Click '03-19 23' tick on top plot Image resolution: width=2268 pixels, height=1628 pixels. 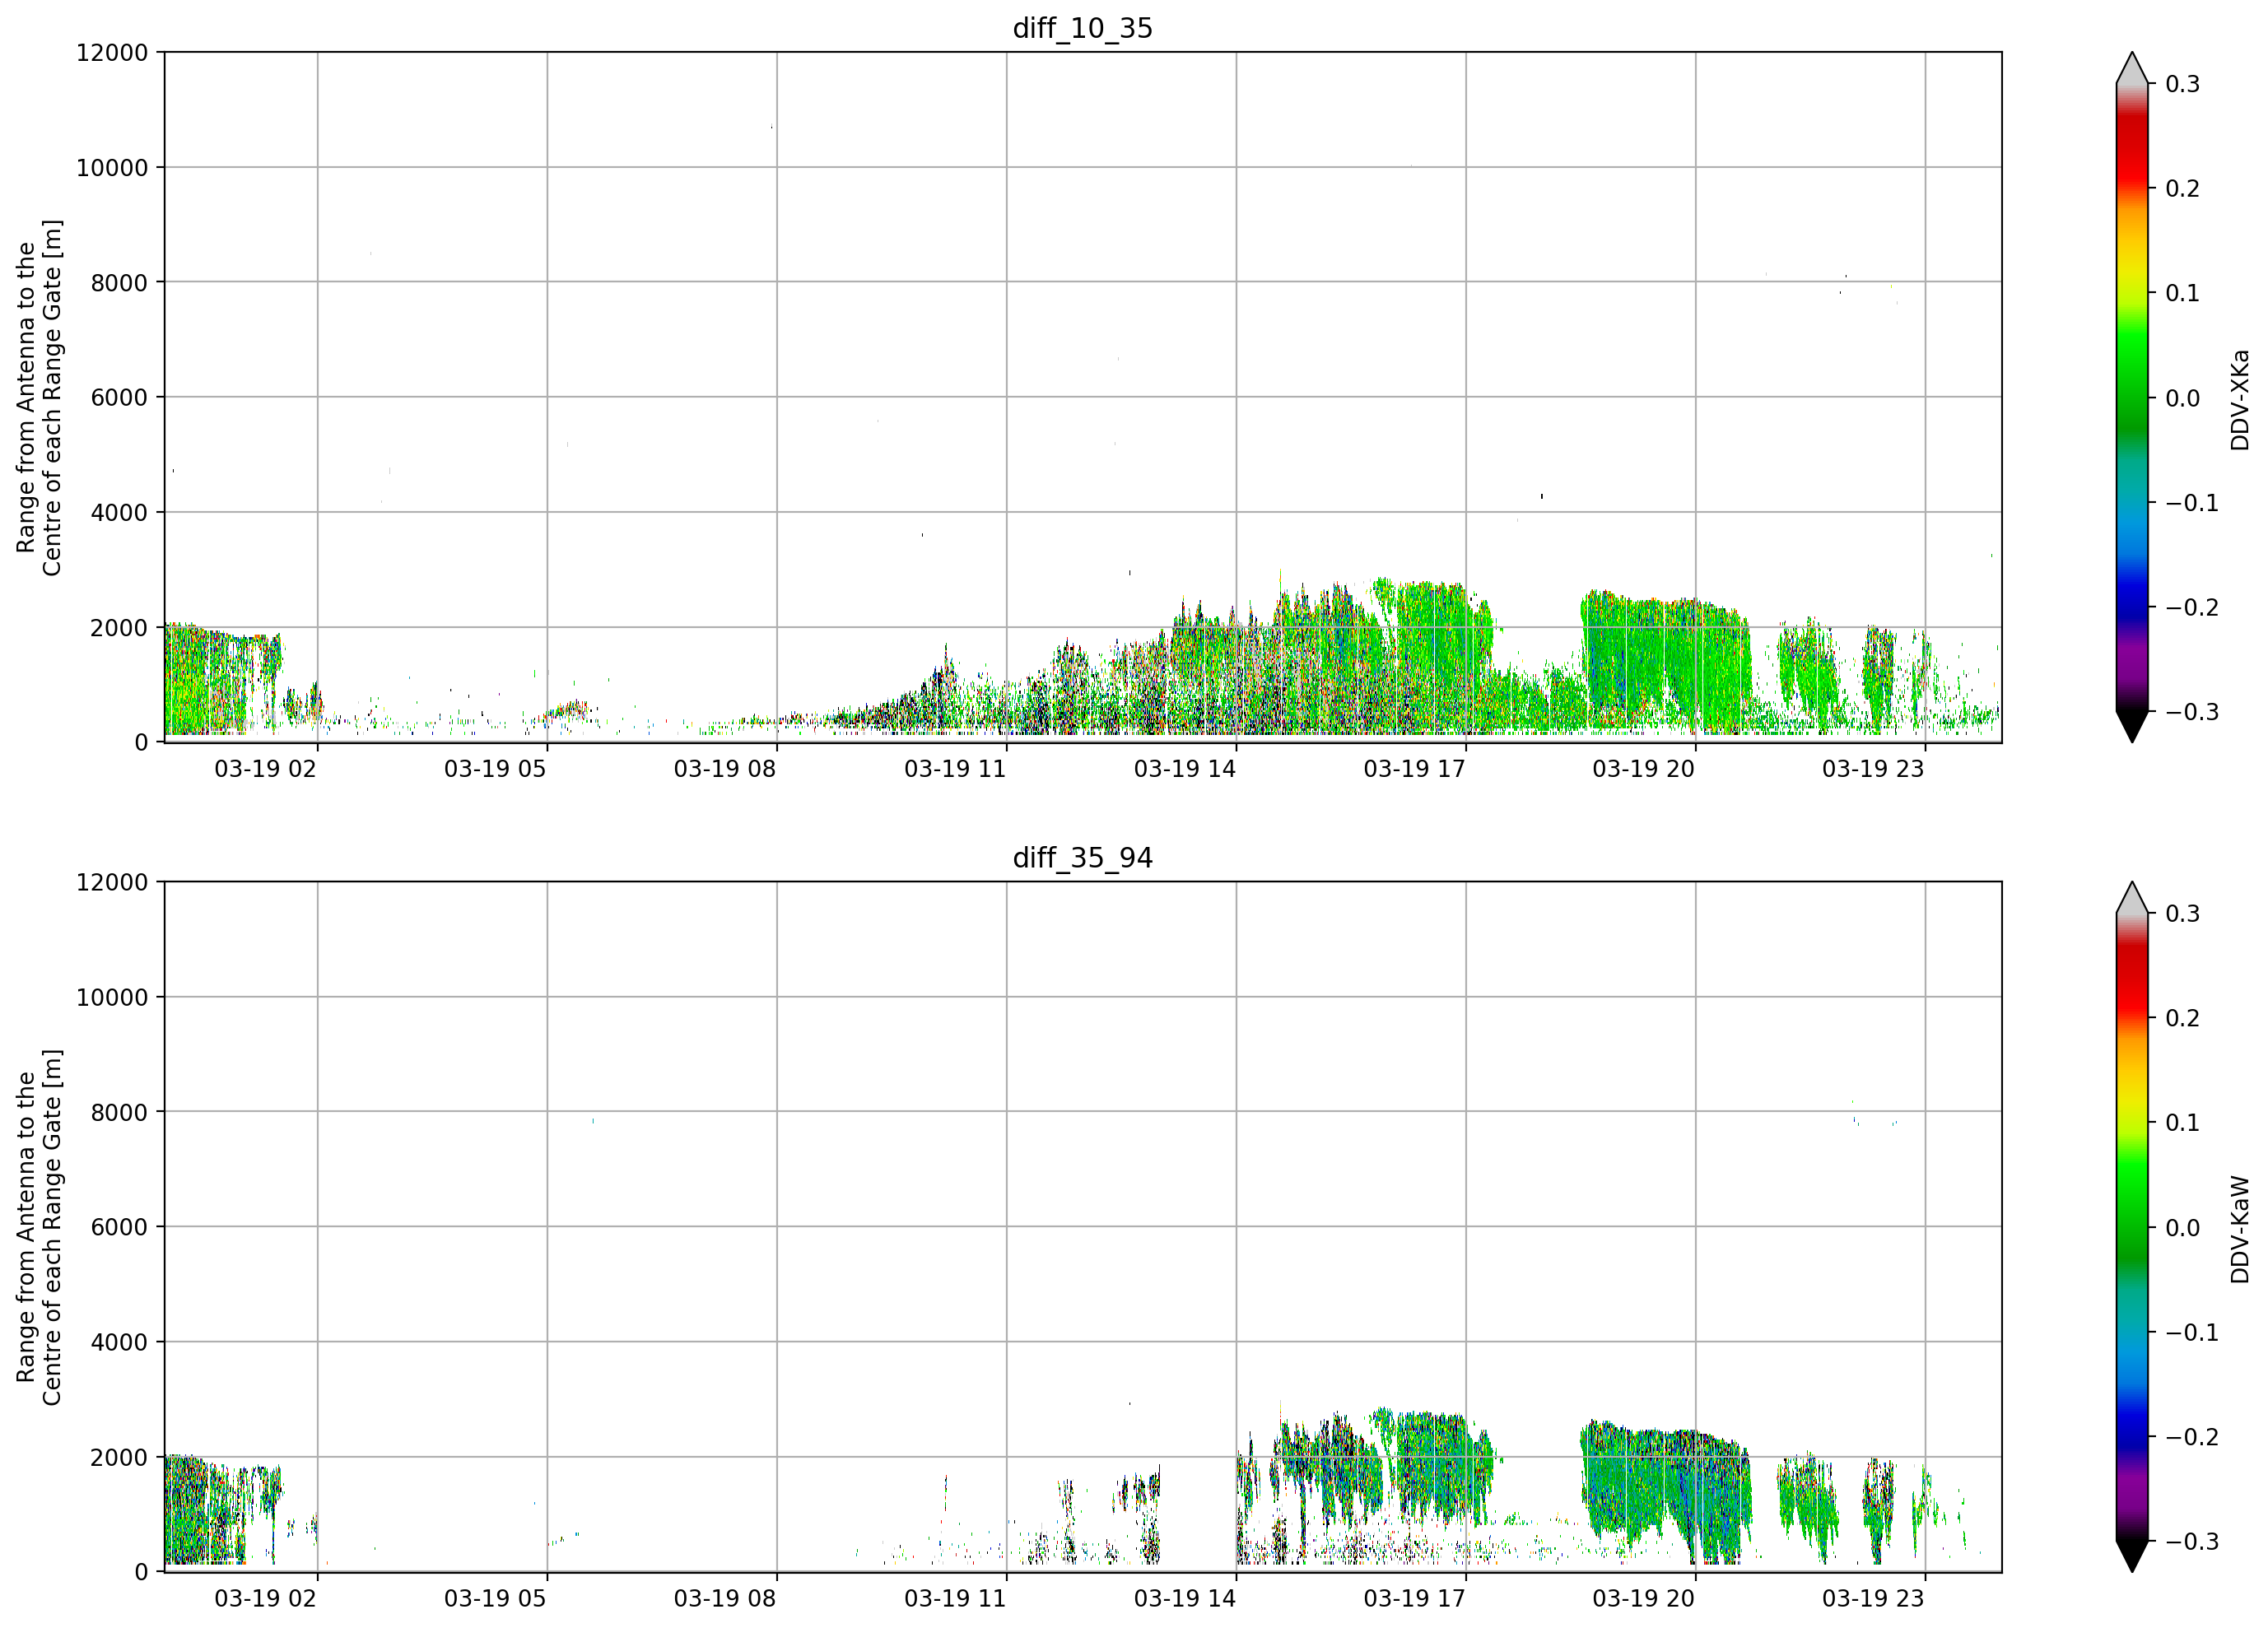[1873, 769]
